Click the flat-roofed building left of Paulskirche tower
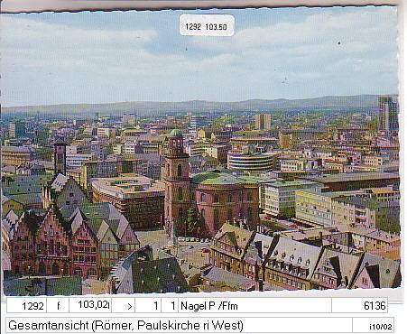 click(x=128, y=201)
